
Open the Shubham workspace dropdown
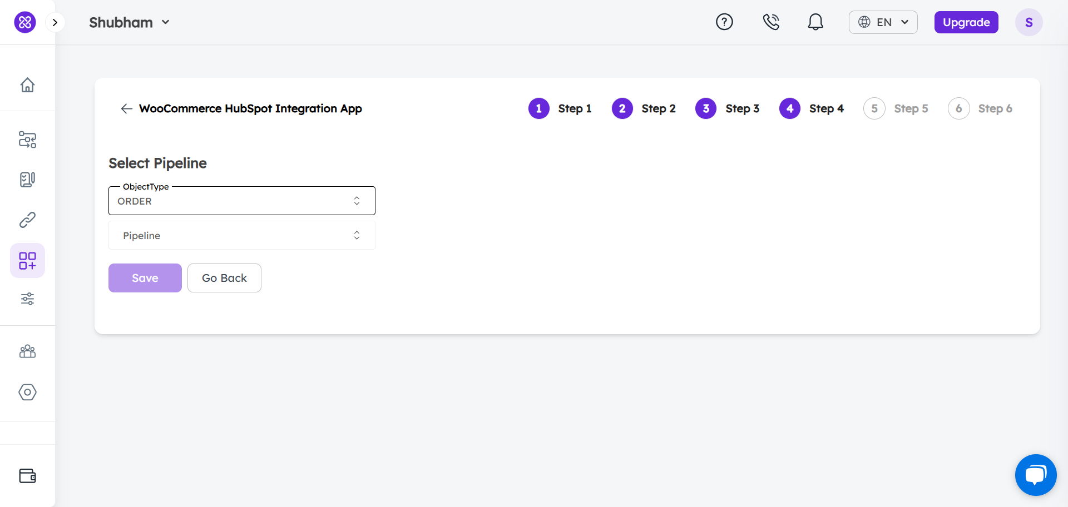coord(129,22)
